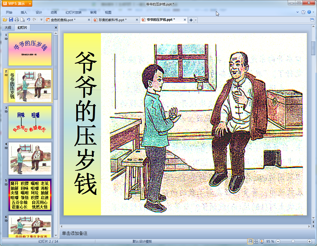This screenshot has width=317, height=246.
Task: Click the horizontal scrollbar right arrow
Action: 309,226
